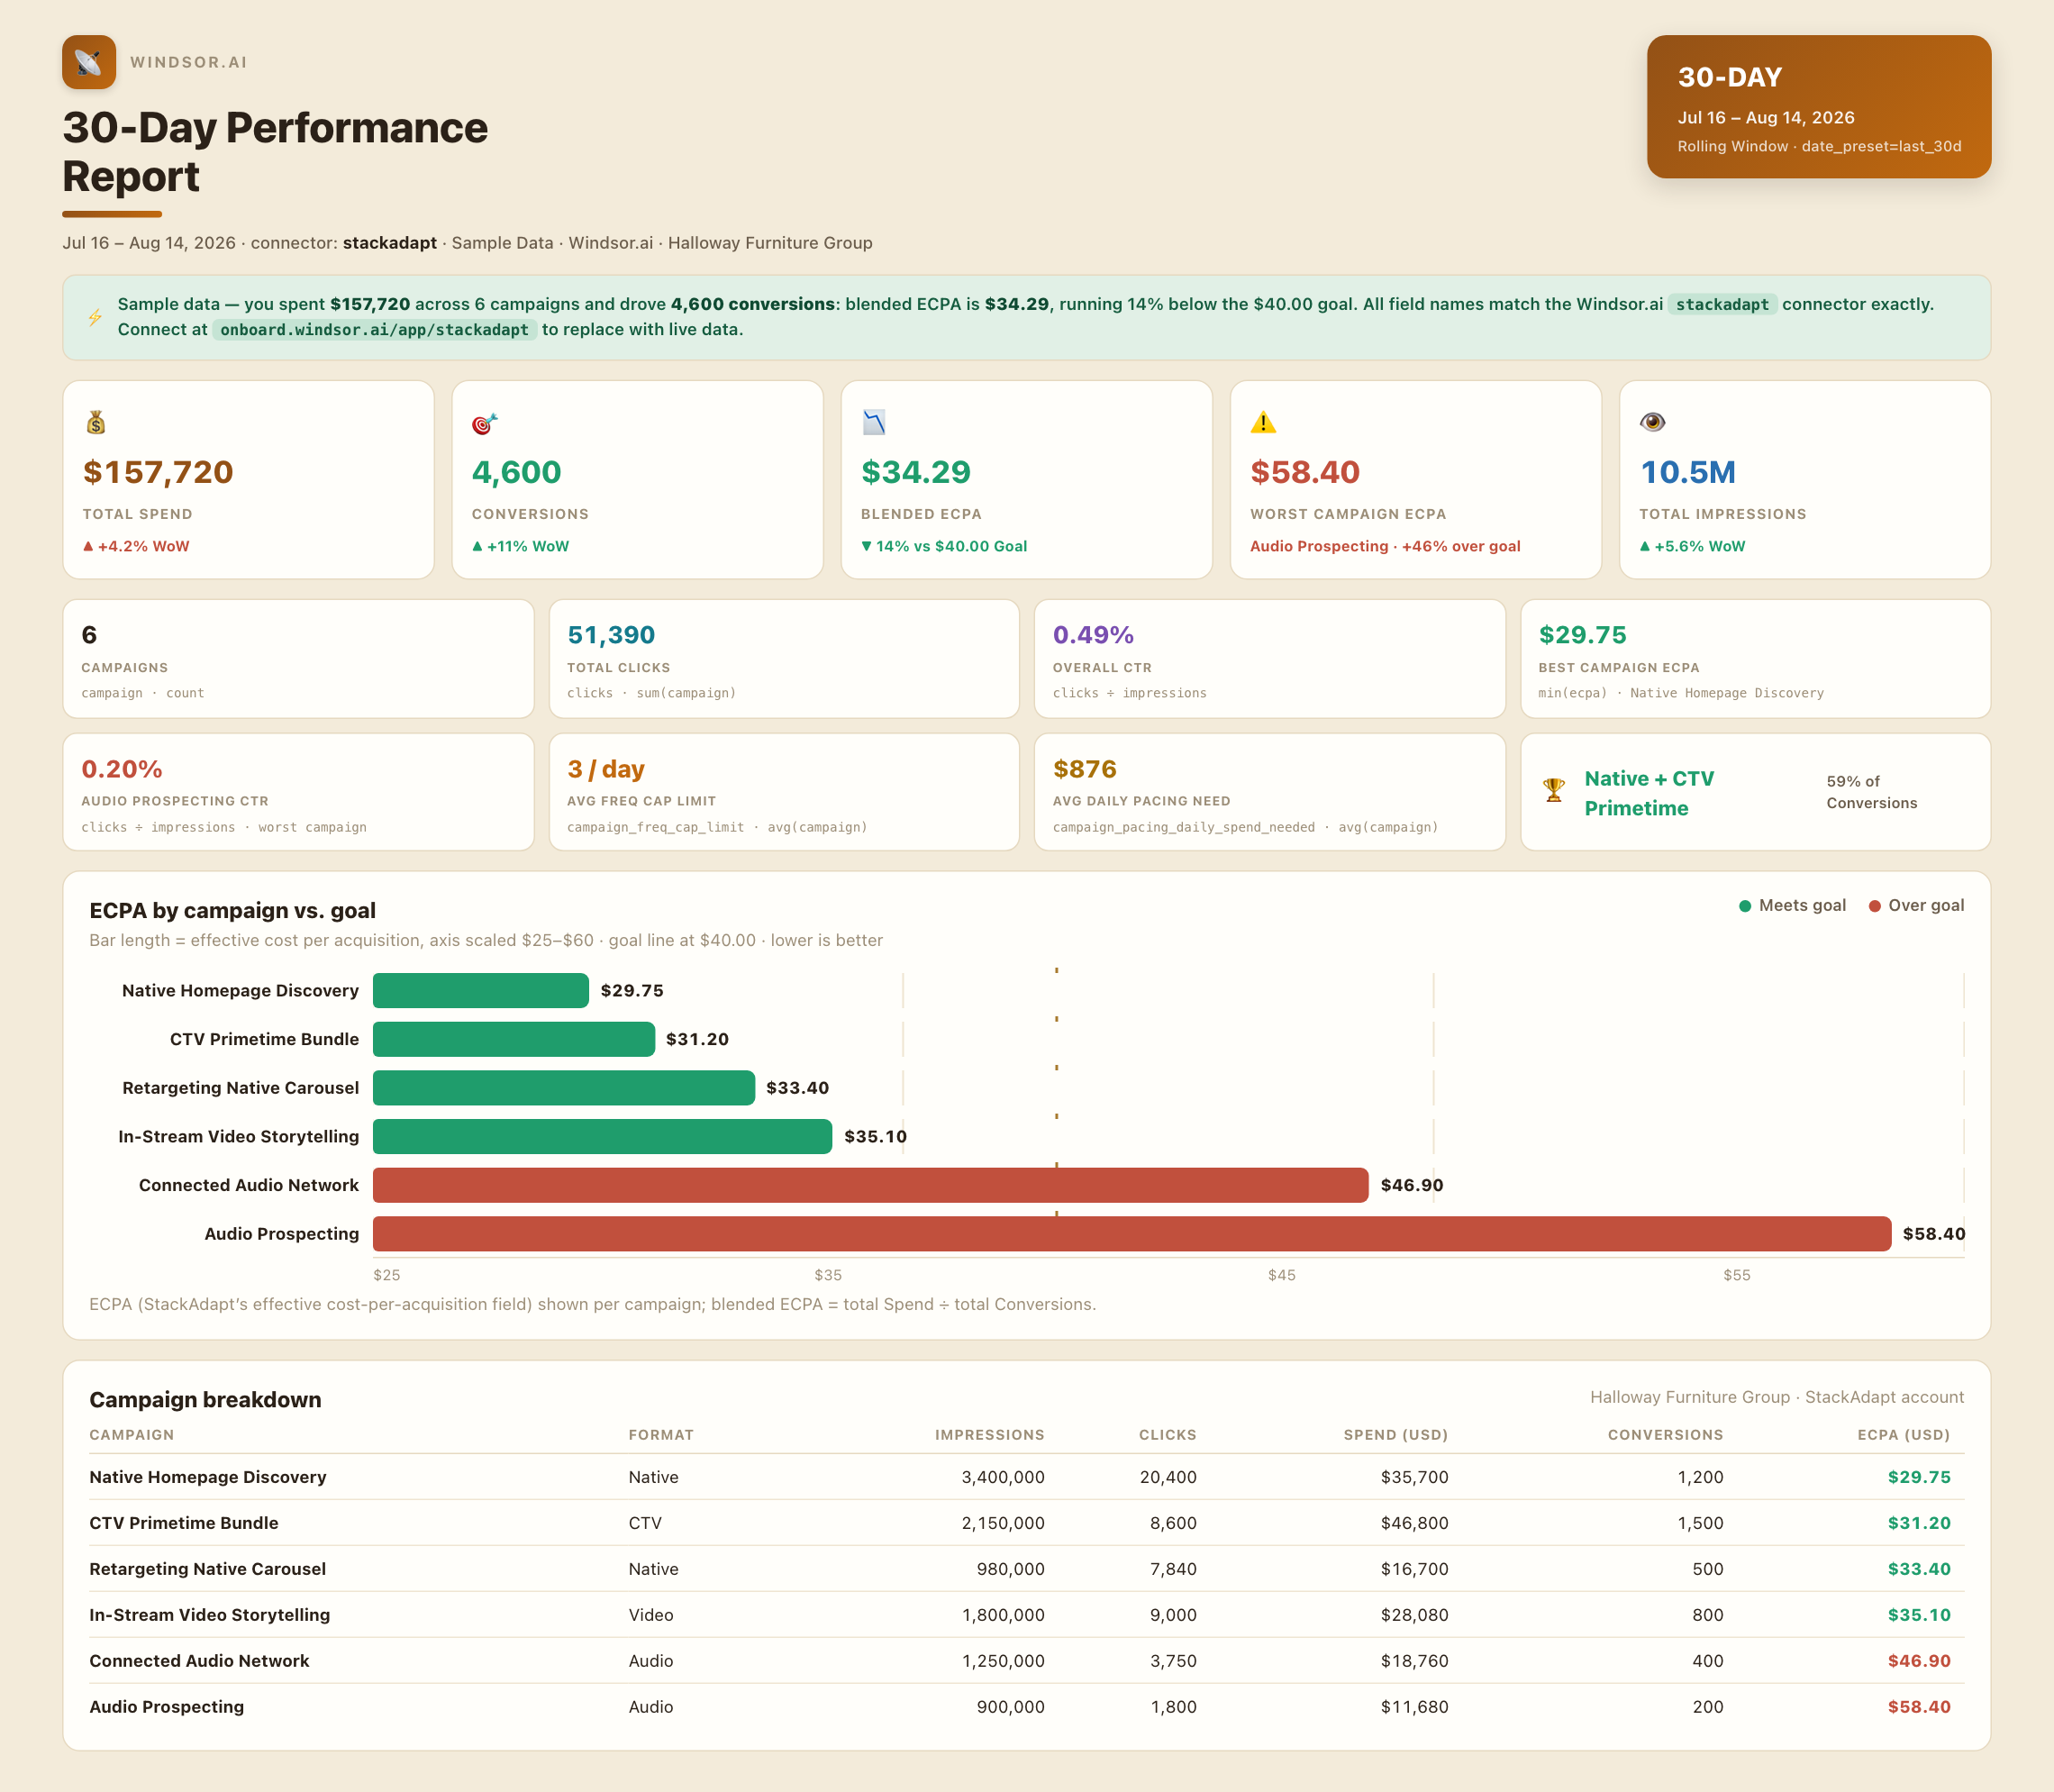Click the SPEND (USD) column header
The image size is (2054, 1792).
1396,1435
